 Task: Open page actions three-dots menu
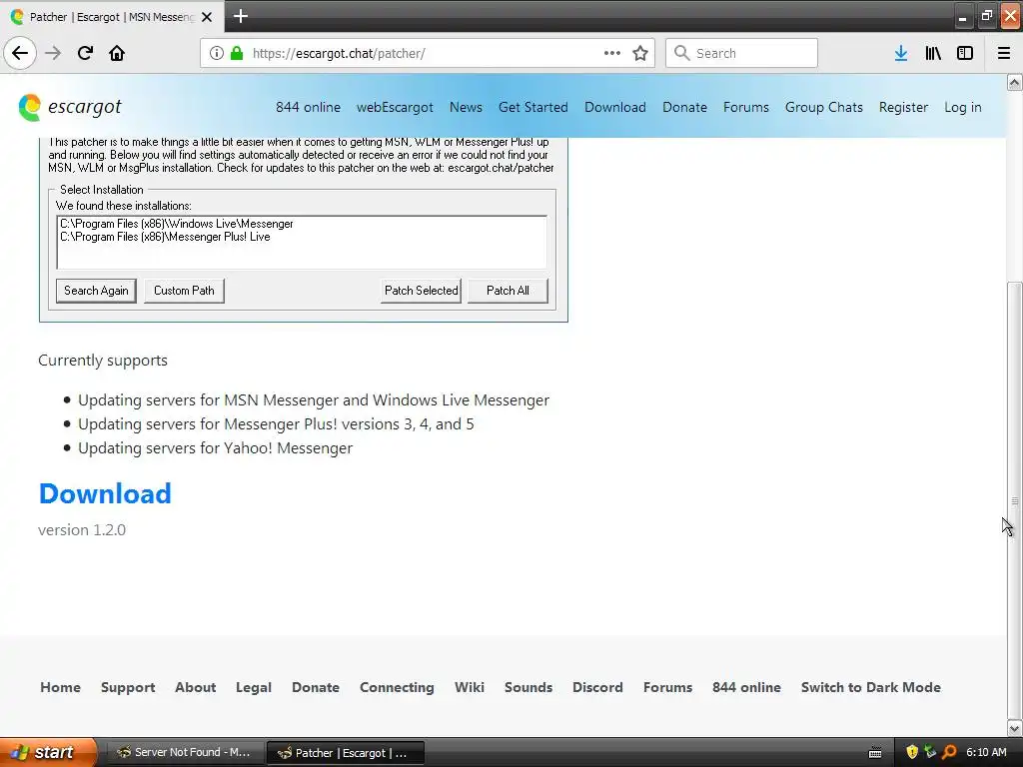pyautogui.click(x=612, y=53)
